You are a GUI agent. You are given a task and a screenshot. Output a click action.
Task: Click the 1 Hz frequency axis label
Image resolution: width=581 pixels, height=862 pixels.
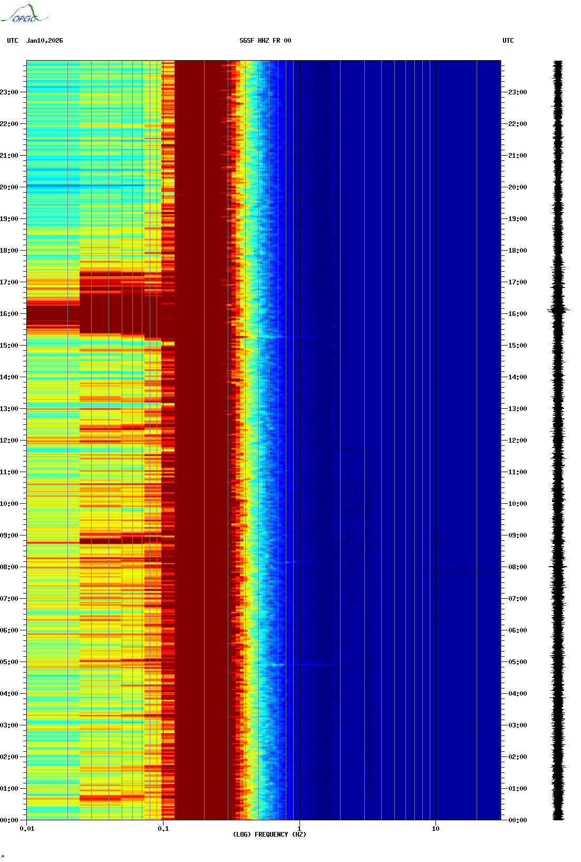(x=299, y=828)
